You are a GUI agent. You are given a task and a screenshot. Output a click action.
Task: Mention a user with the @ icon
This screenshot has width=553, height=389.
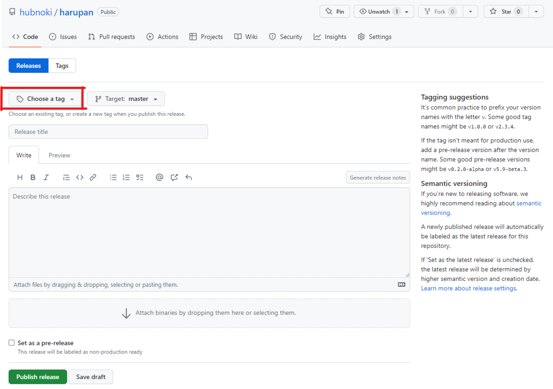159,177
